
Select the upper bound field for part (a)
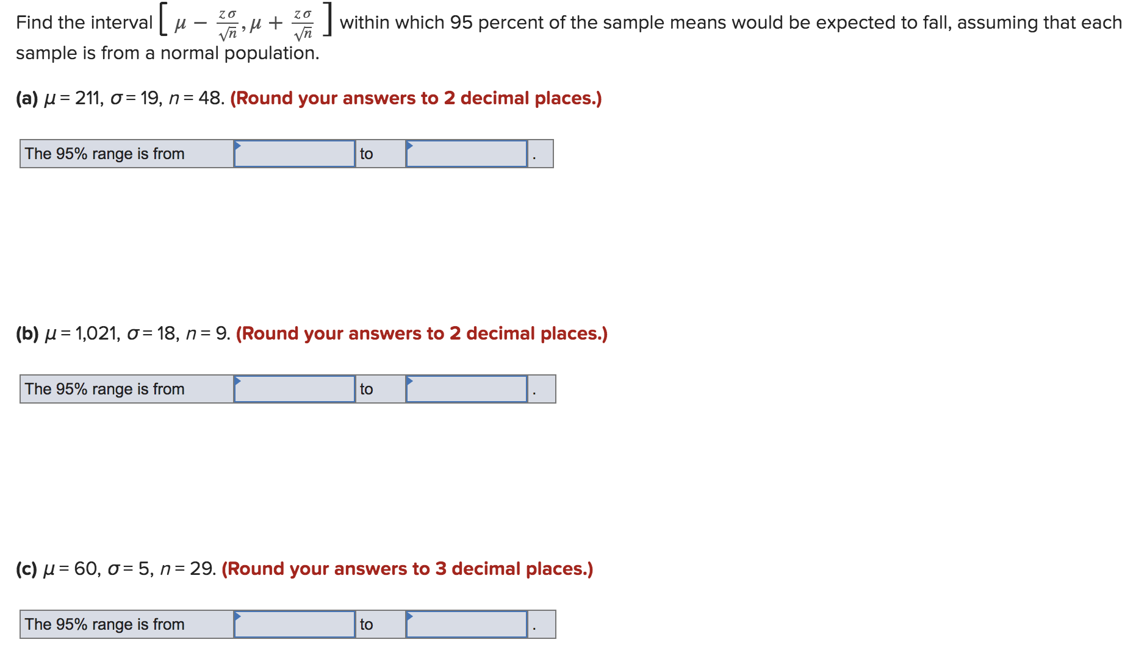(x=466, y=154)
